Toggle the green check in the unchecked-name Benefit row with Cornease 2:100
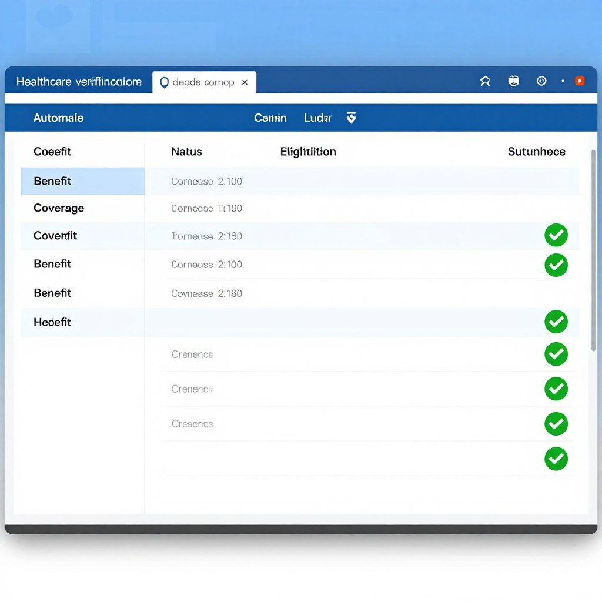Image resolution: width=602 pixels, height=602 pixels. [556, 265]
